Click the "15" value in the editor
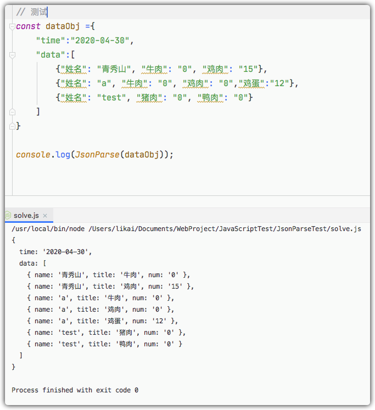375x410 pixels. tap(248, 69)
